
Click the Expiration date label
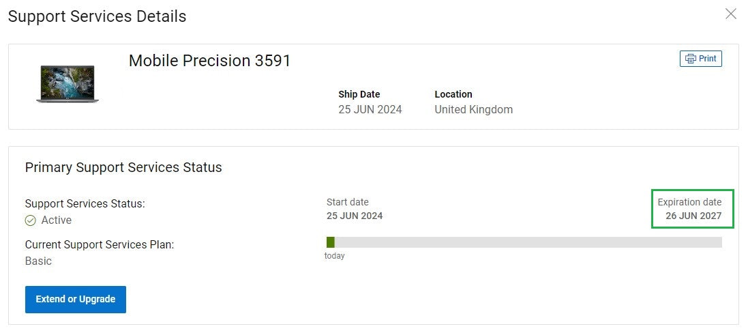(x=689, y=202)
